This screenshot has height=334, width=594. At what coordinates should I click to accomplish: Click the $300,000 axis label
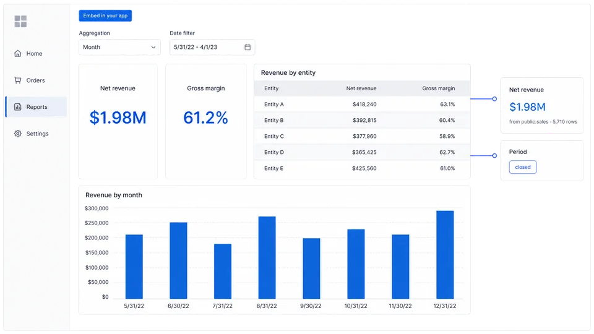97,208
